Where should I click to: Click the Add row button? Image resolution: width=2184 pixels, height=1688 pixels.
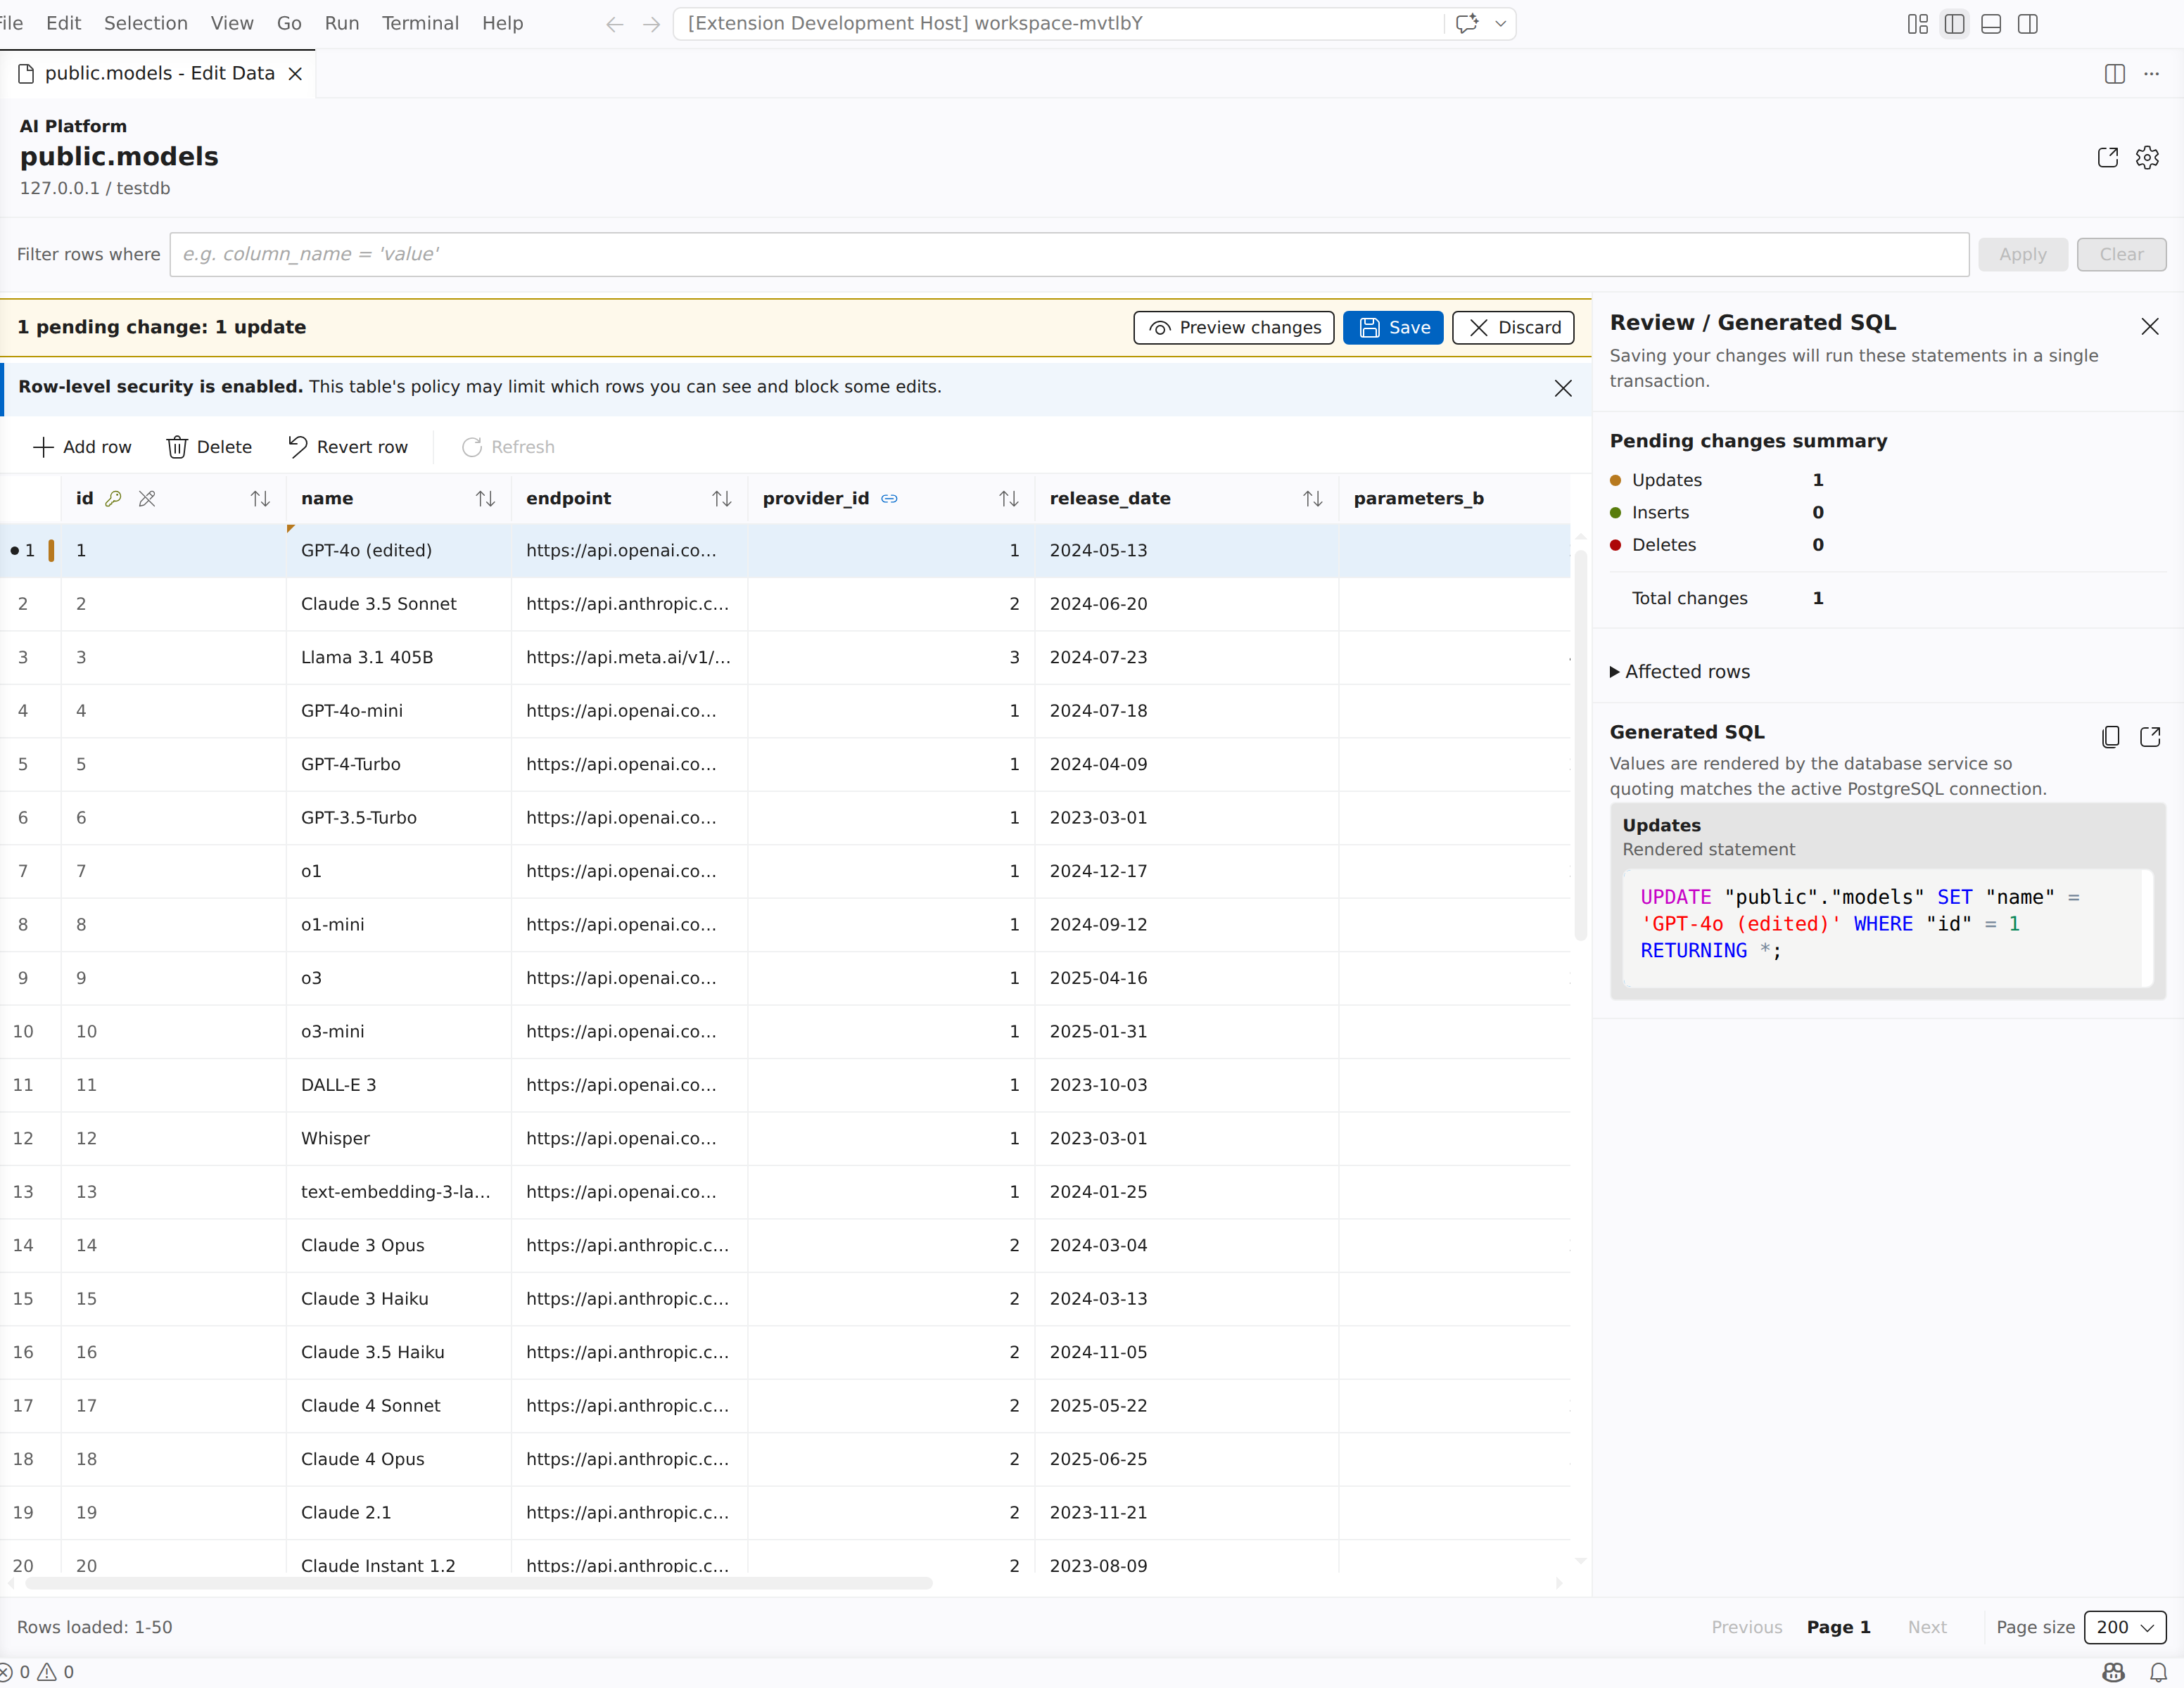(x=82, y=447)
